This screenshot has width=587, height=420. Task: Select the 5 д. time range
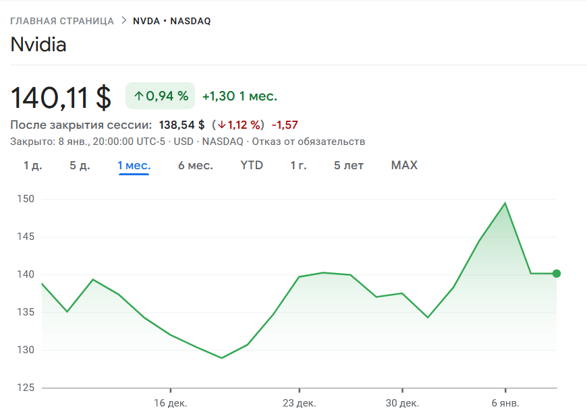click(80, 165)
